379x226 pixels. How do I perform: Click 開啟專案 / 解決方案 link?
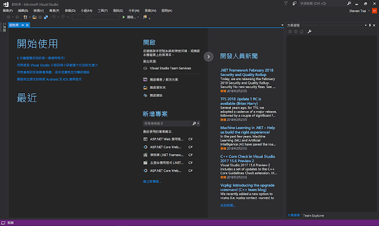163,80
